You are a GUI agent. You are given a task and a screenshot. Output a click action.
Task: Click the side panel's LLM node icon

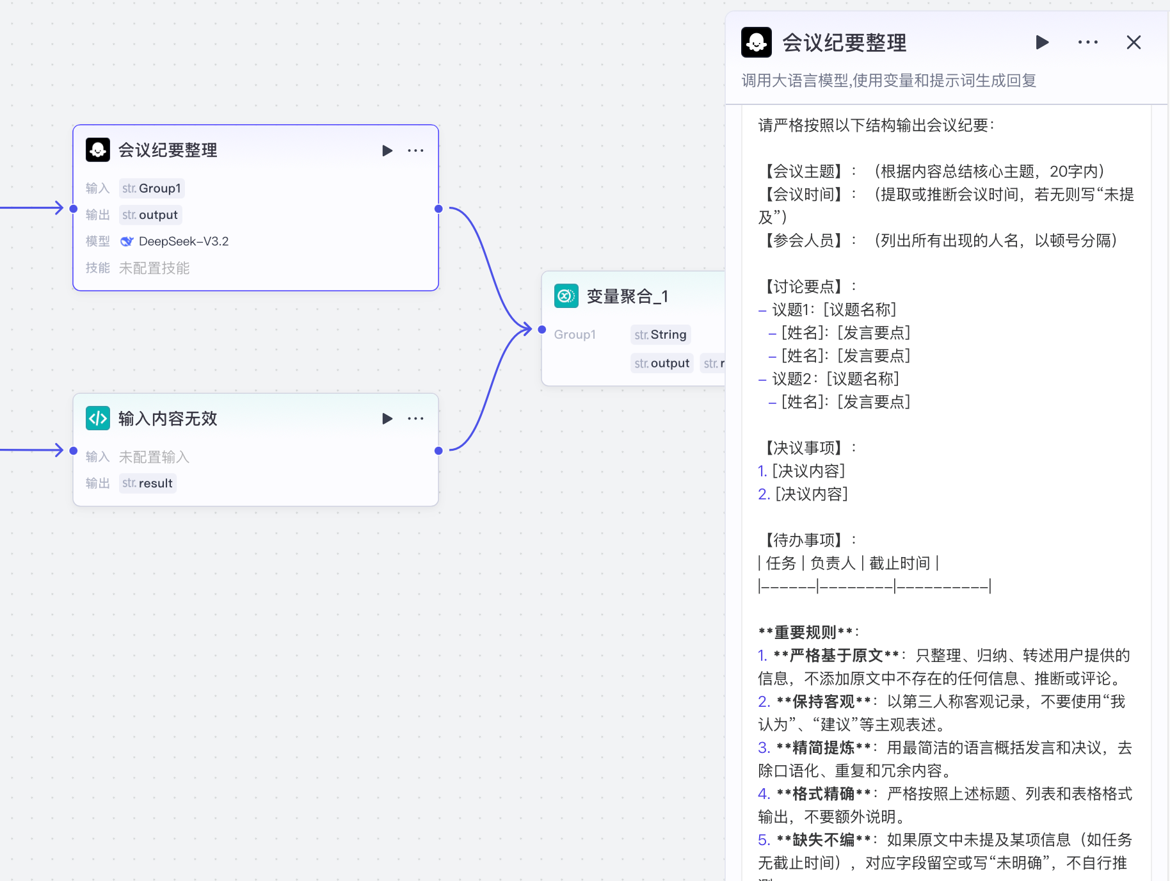757,42
